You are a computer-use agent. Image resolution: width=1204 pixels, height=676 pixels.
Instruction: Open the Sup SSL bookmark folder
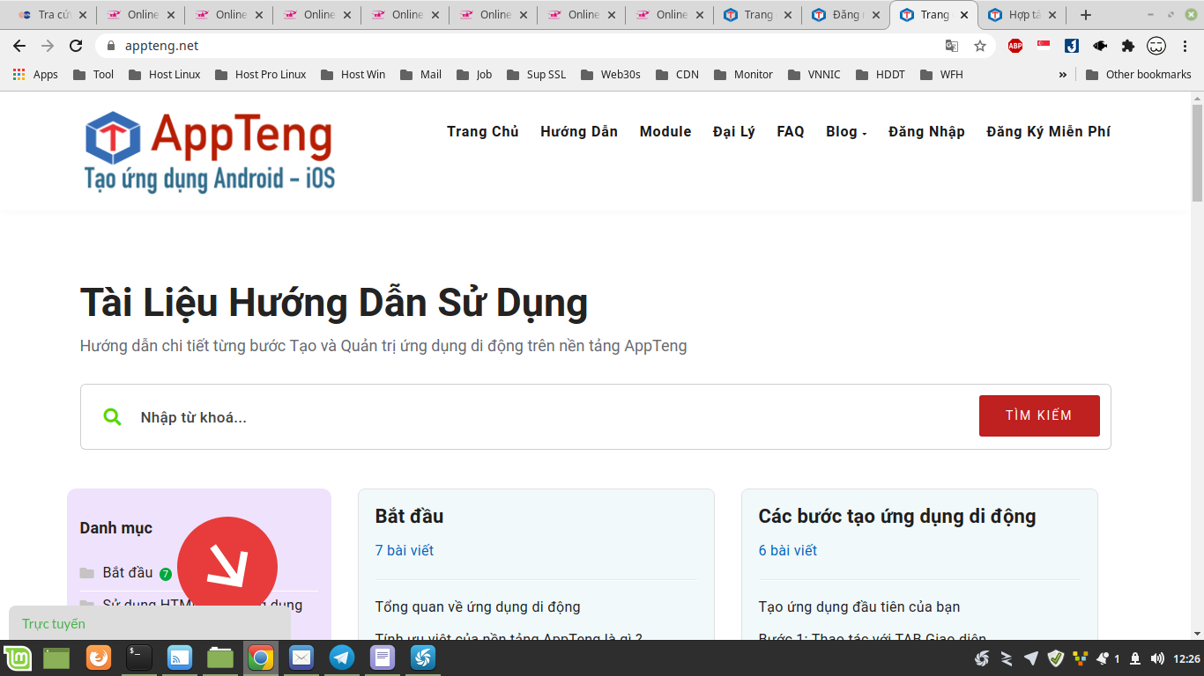[x=537, y=75]
